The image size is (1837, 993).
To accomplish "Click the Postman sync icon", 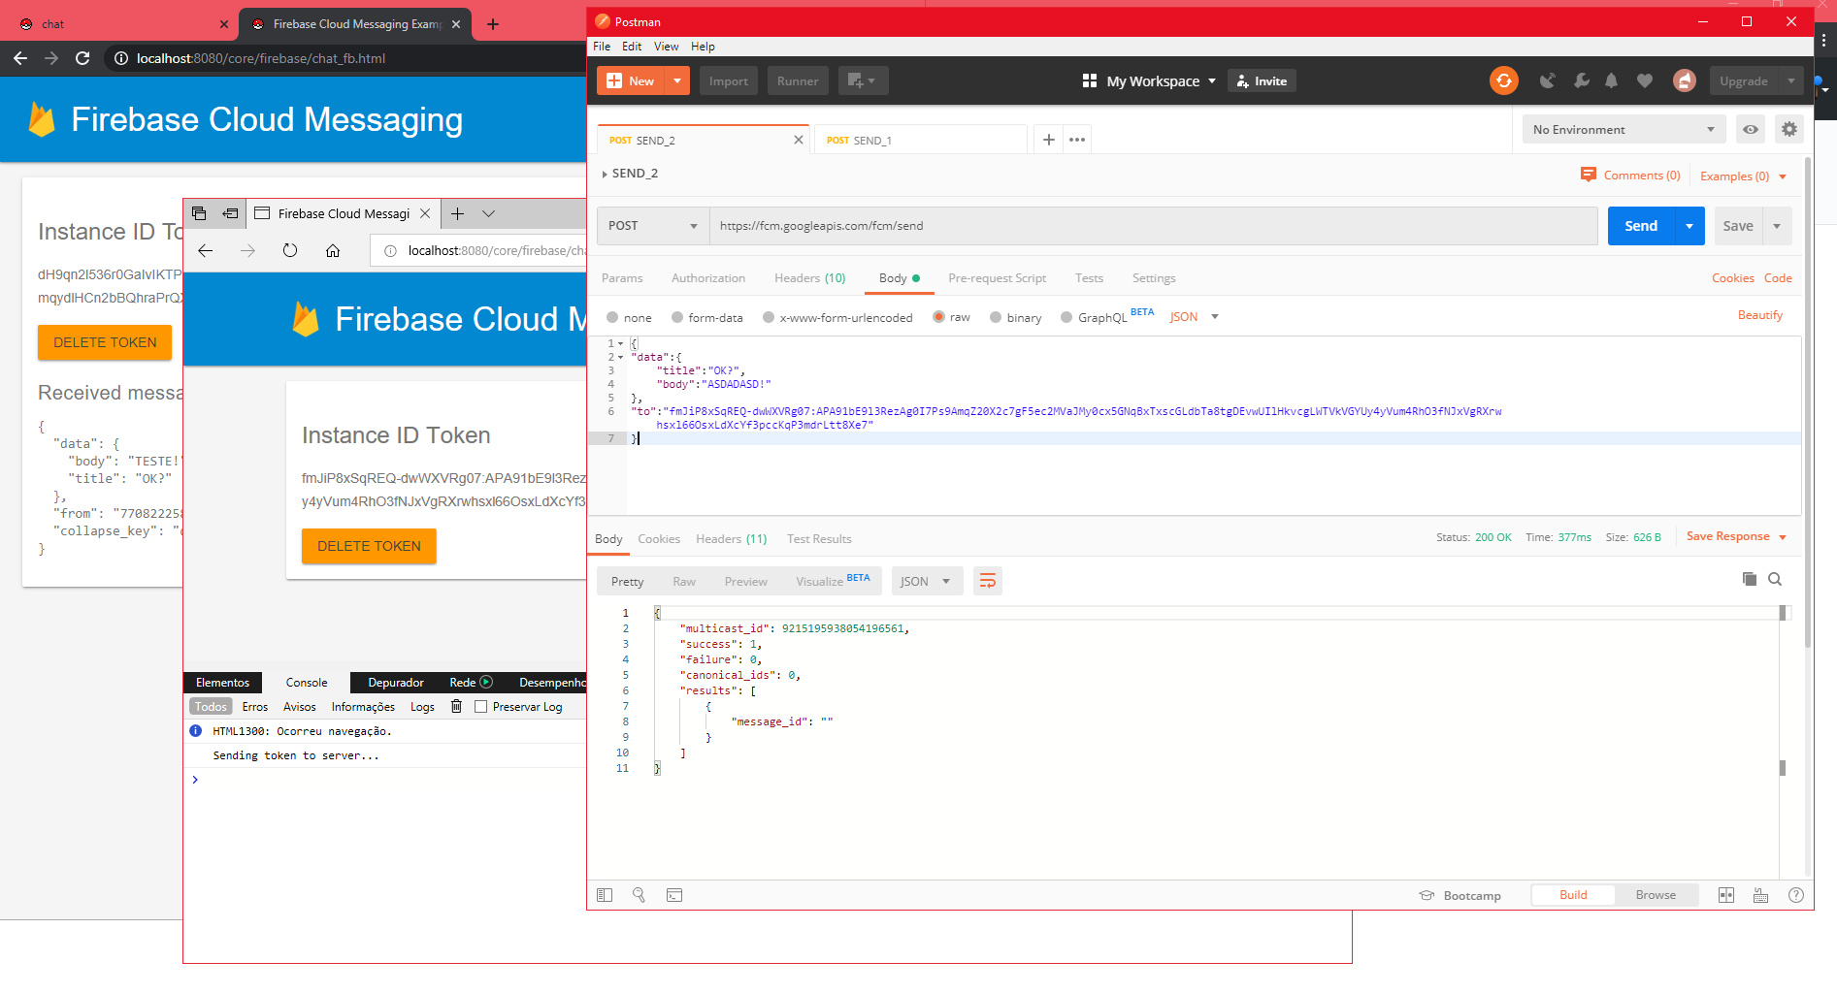I will pos(1503,80).
